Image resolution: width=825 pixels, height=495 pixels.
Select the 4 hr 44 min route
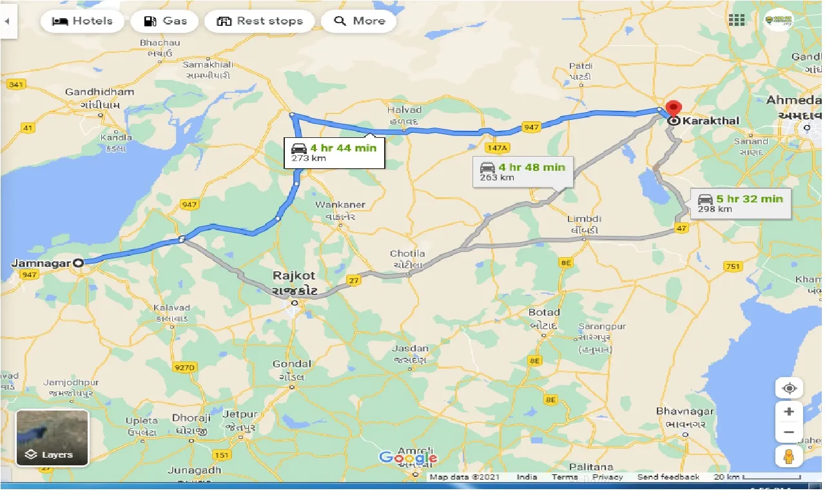tap(335, 153)
